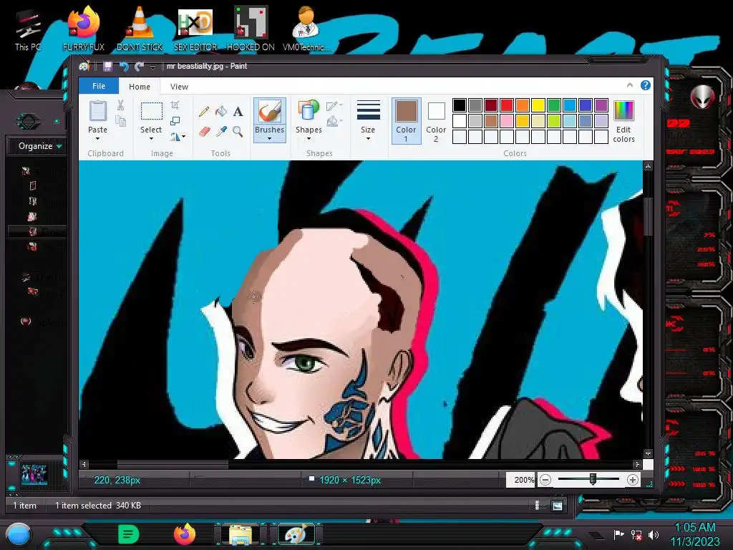
Task: Click the Brushes tool icon
Action: 270,111
